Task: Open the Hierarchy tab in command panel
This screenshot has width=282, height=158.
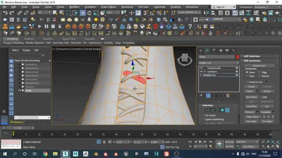Action: tap(214, 51)
